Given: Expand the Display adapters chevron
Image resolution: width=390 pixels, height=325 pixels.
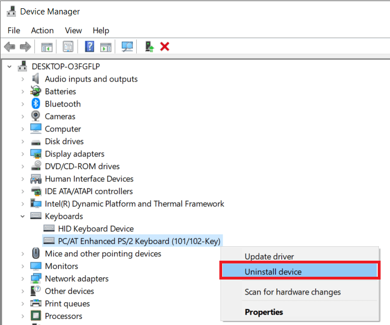Looking at the screenshot, I should (x=23, y=154).
